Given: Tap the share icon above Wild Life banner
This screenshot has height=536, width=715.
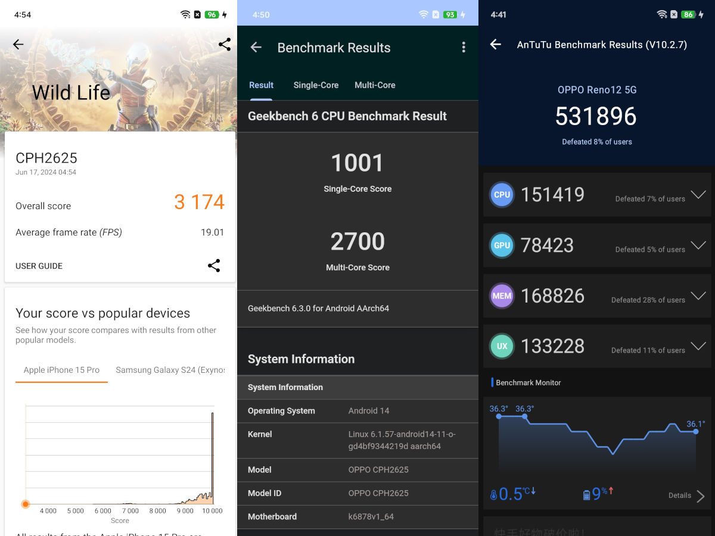Looking at the screenshot, I should pyautogui.click(x=225, y=44).
